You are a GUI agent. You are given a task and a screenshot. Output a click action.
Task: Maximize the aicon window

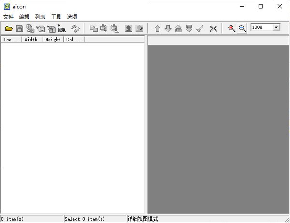click(261, 6)
